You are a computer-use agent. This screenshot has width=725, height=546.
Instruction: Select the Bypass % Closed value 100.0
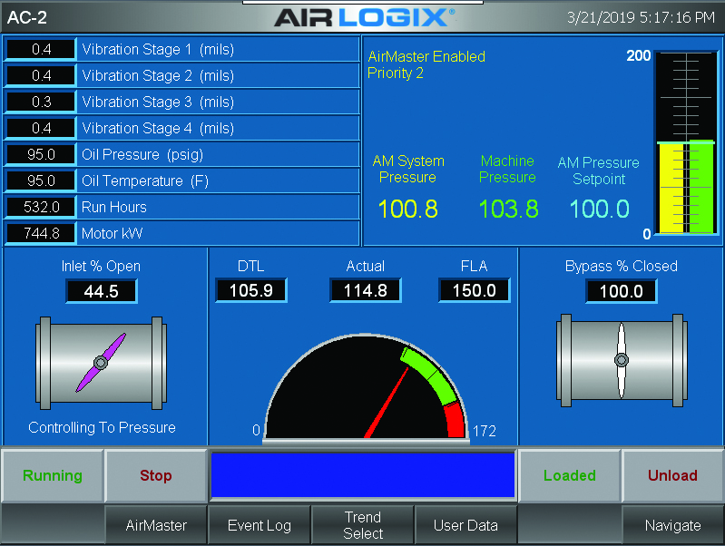coord(622,291)
